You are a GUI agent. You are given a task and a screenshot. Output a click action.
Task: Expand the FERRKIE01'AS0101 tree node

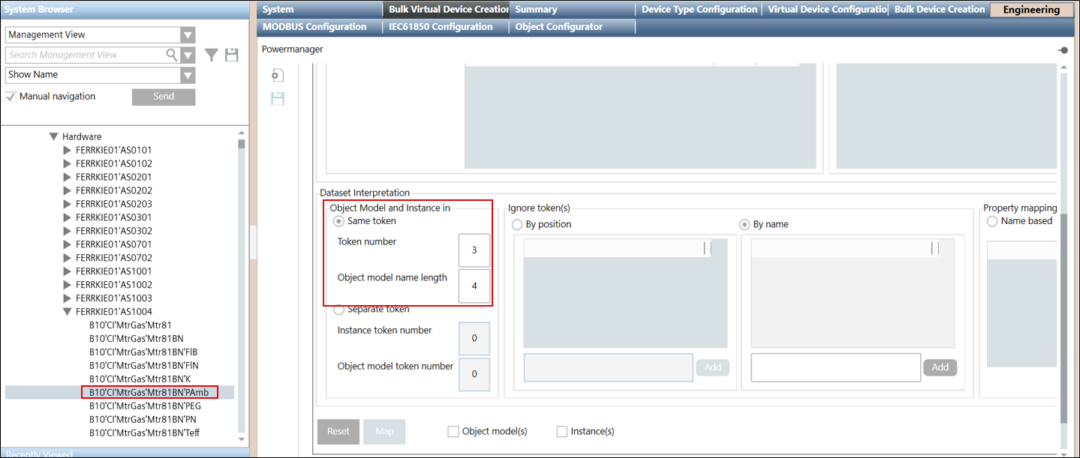point(68,150)
